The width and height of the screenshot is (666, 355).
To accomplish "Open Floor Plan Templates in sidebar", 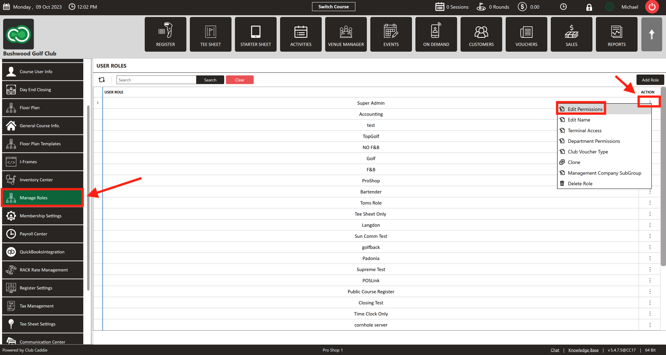I will pos(43,144).
